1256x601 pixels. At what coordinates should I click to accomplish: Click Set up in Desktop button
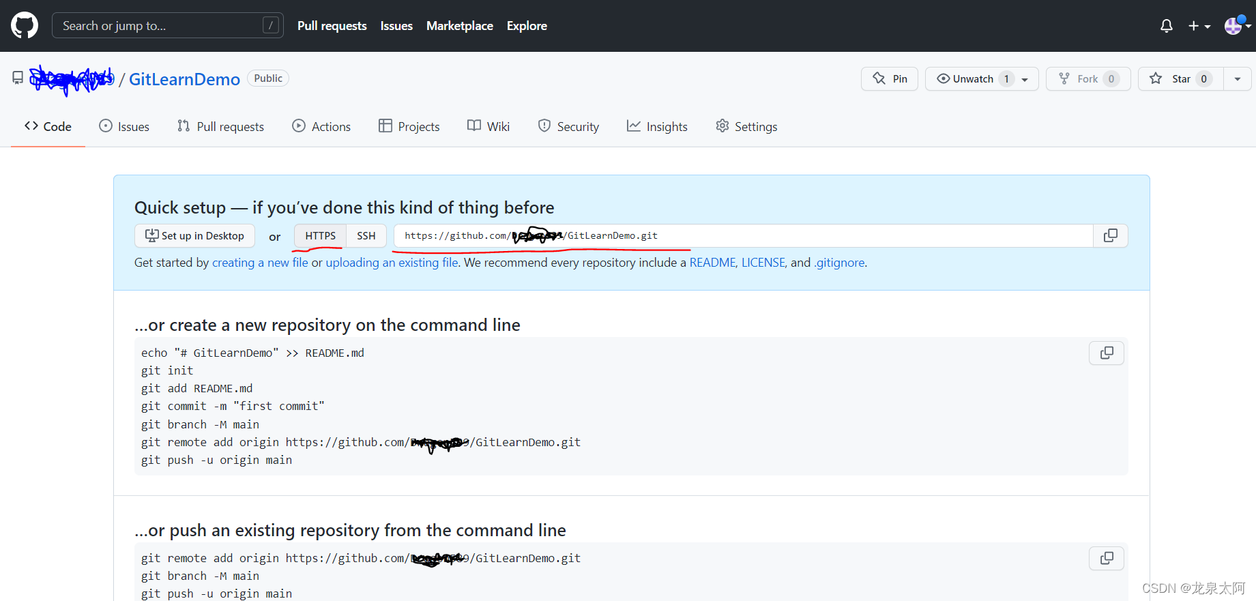click(194, 236)
